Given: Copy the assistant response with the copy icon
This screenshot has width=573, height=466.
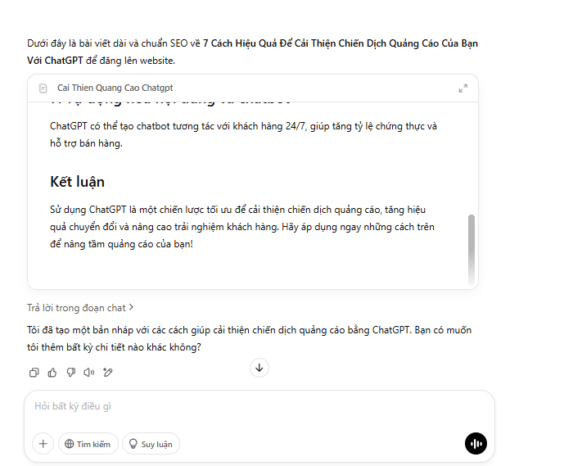Looking at the screenshot, I should (34, 373).
